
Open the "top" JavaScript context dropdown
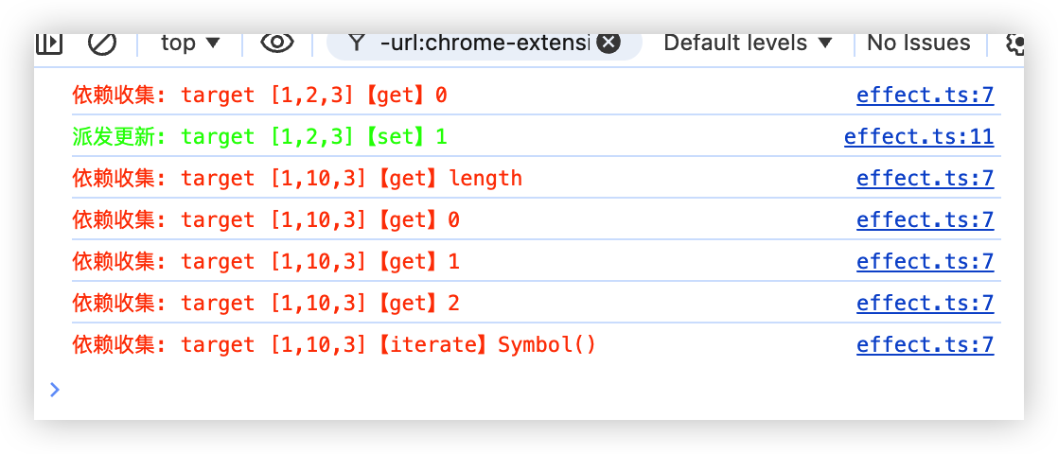189,43
